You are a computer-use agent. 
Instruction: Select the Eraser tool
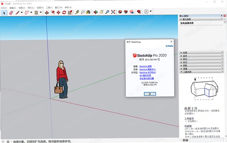pos(11,13)
